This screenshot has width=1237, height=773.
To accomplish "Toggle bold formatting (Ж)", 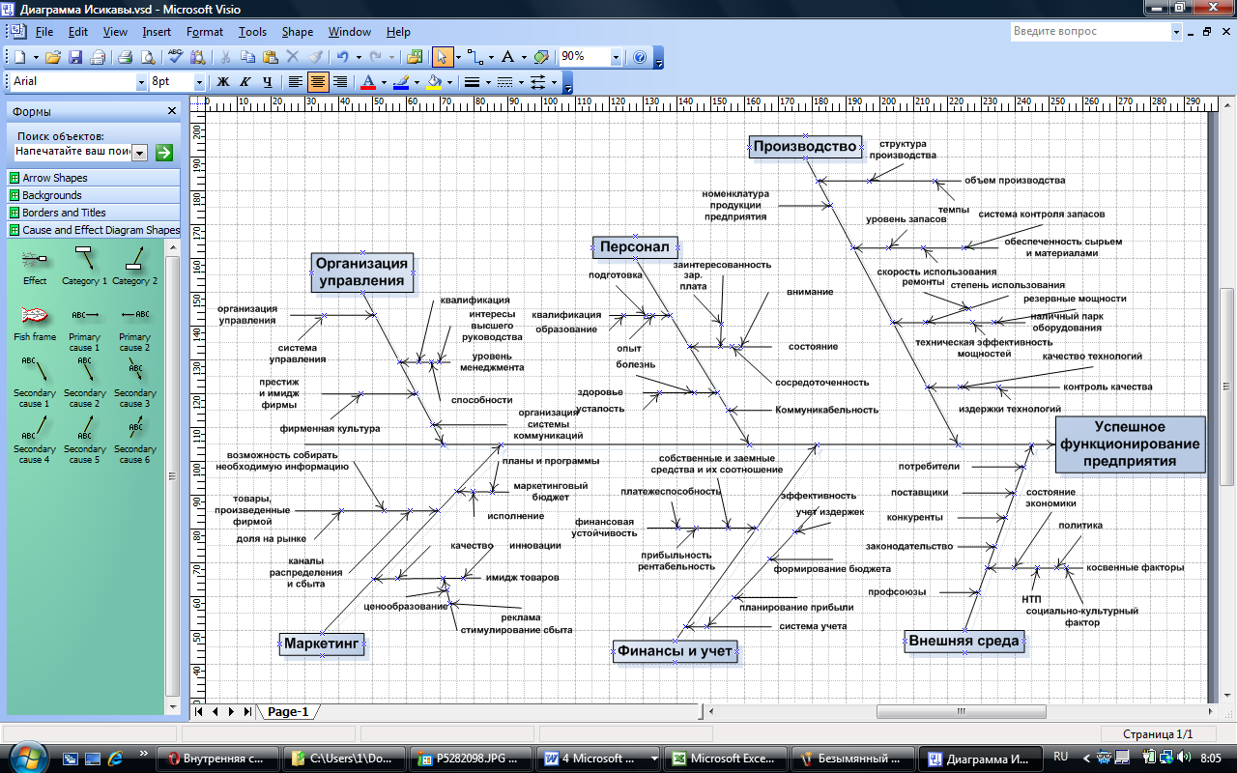I will (223, 82).
